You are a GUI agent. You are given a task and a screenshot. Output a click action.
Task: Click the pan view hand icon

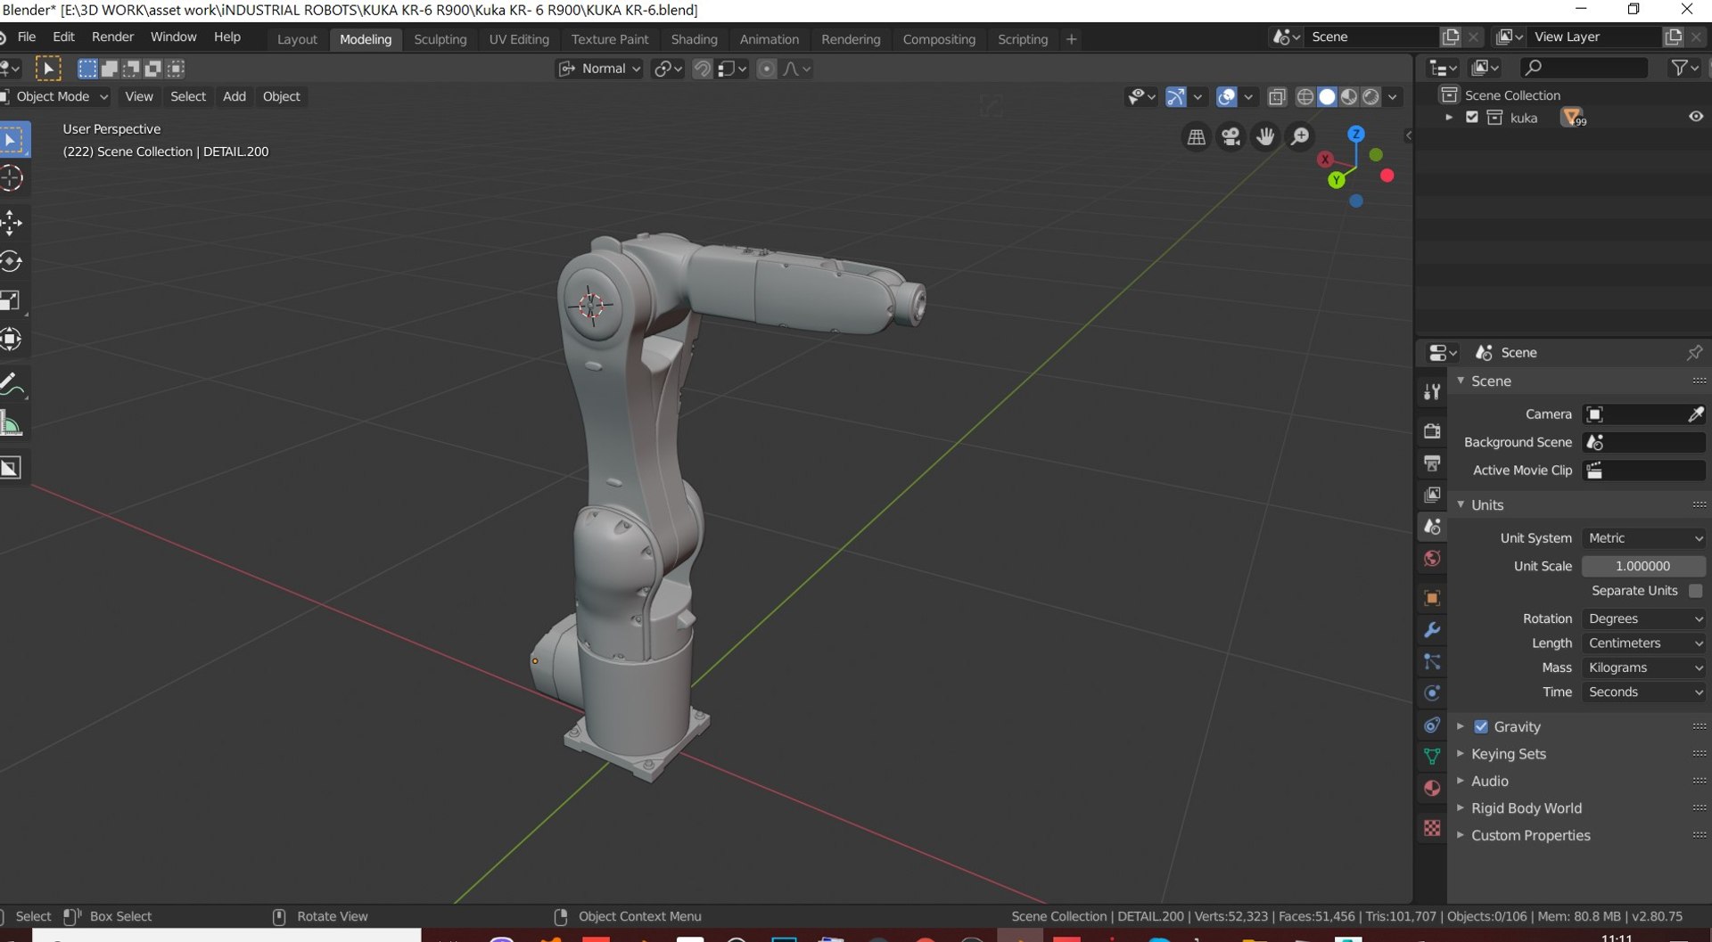[1265, 136]
